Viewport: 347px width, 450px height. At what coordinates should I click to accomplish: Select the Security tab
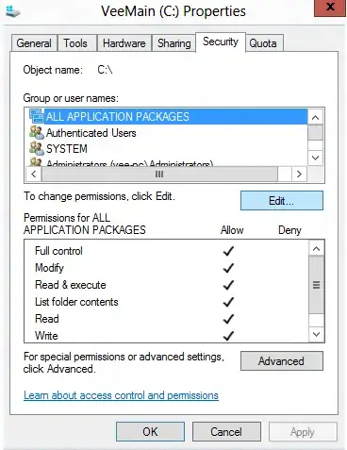pos(221,42)
